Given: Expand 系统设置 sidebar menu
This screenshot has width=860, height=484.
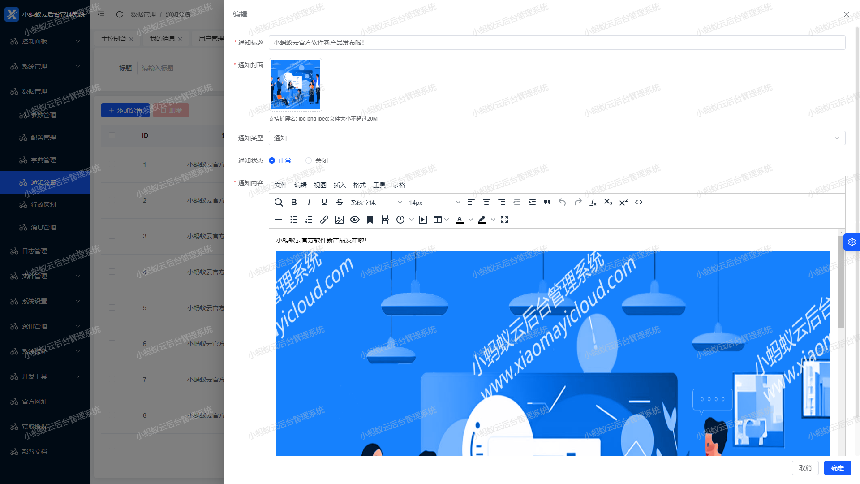Looking at the screenshot, I should coord(45,301).
